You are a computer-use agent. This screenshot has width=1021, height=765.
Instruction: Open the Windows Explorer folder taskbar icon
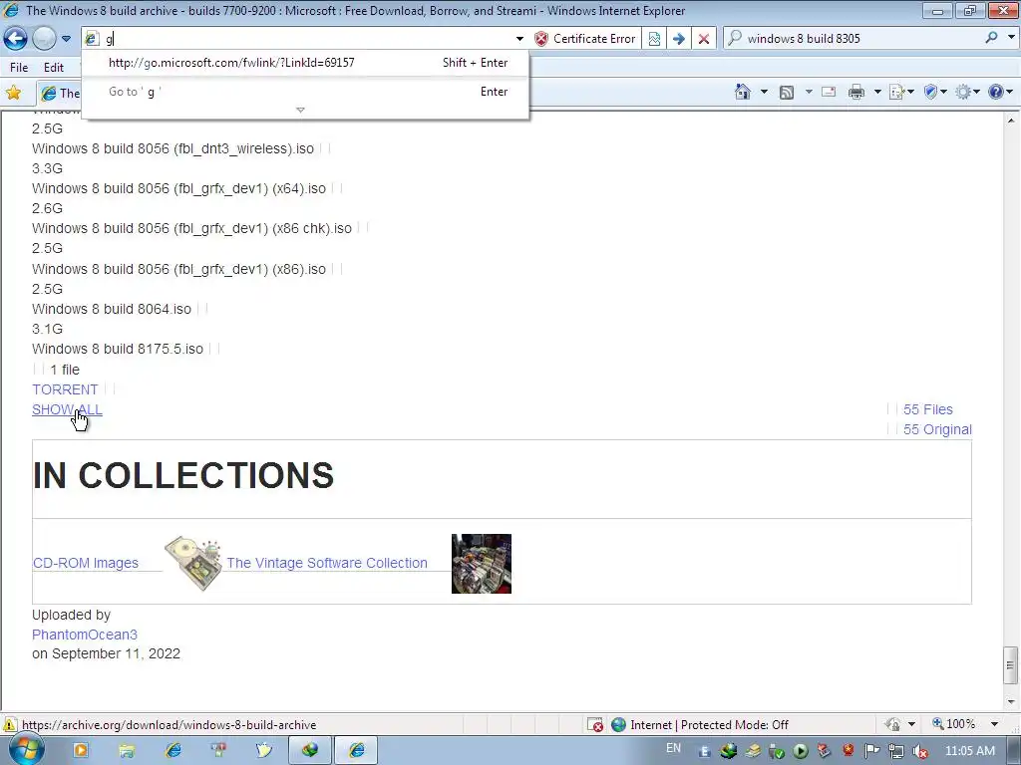click(127, 751)
